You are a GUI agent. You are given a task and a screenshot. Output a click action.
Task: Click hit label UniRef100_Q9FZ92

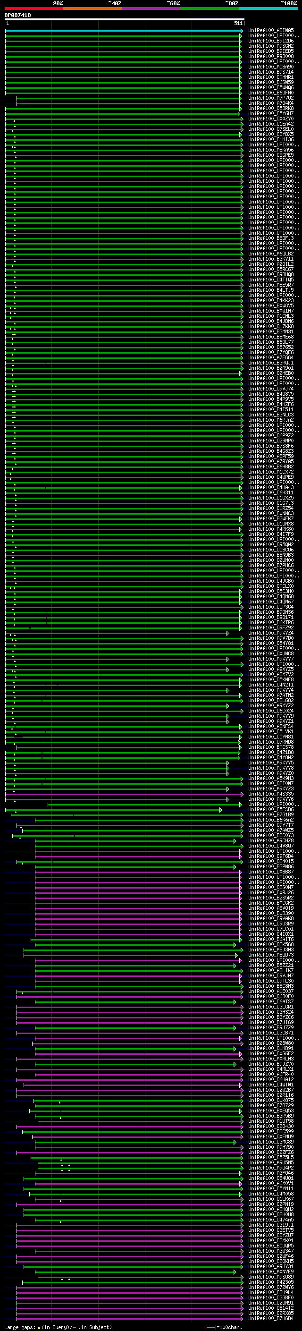click(271, 628)
